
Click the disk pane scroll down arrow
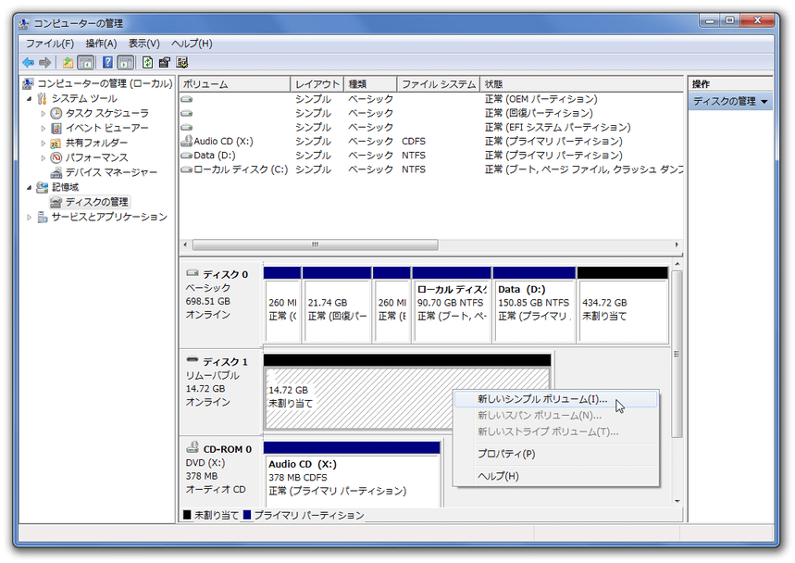[x=677, y=502]
